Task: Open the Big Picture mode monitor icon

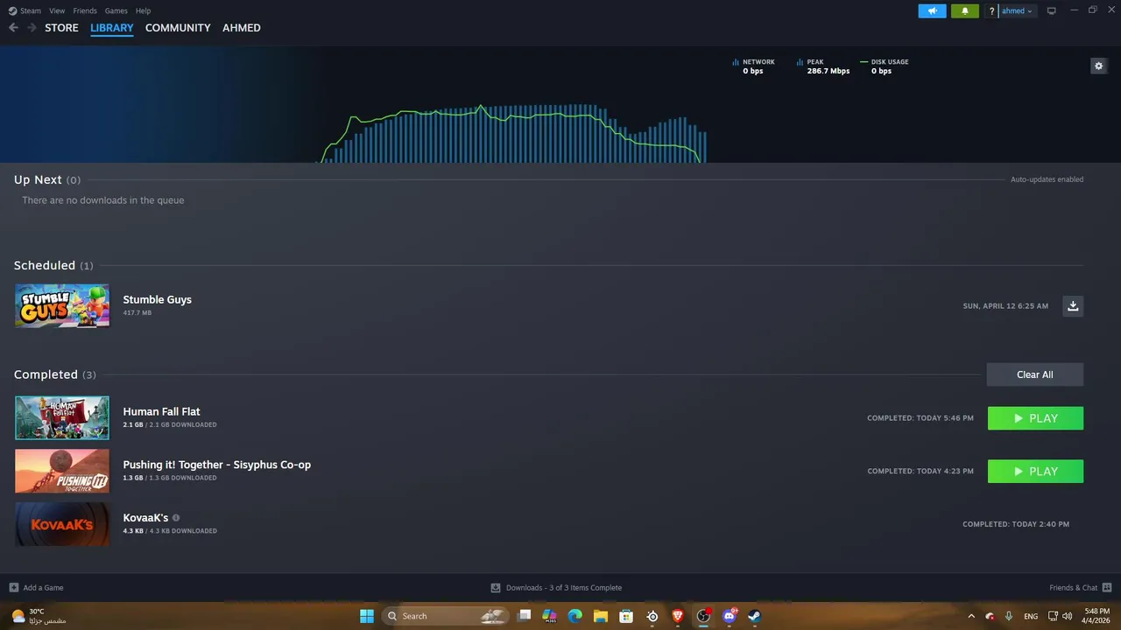Action: [1052, 11]
